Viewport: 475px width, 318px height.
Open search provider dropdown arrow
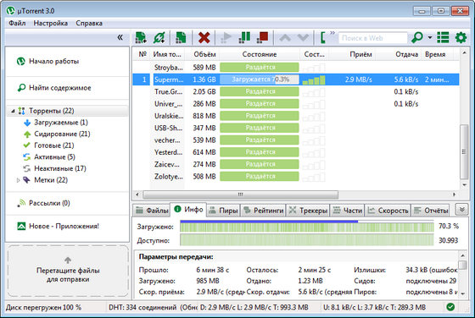pos(430,38)
